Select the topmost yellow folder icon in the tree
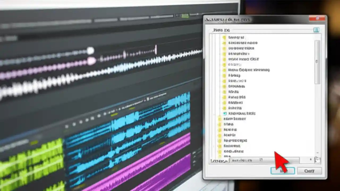Image resolution: width=340 pixels, height=191 pixels. [x=224, y=37]
